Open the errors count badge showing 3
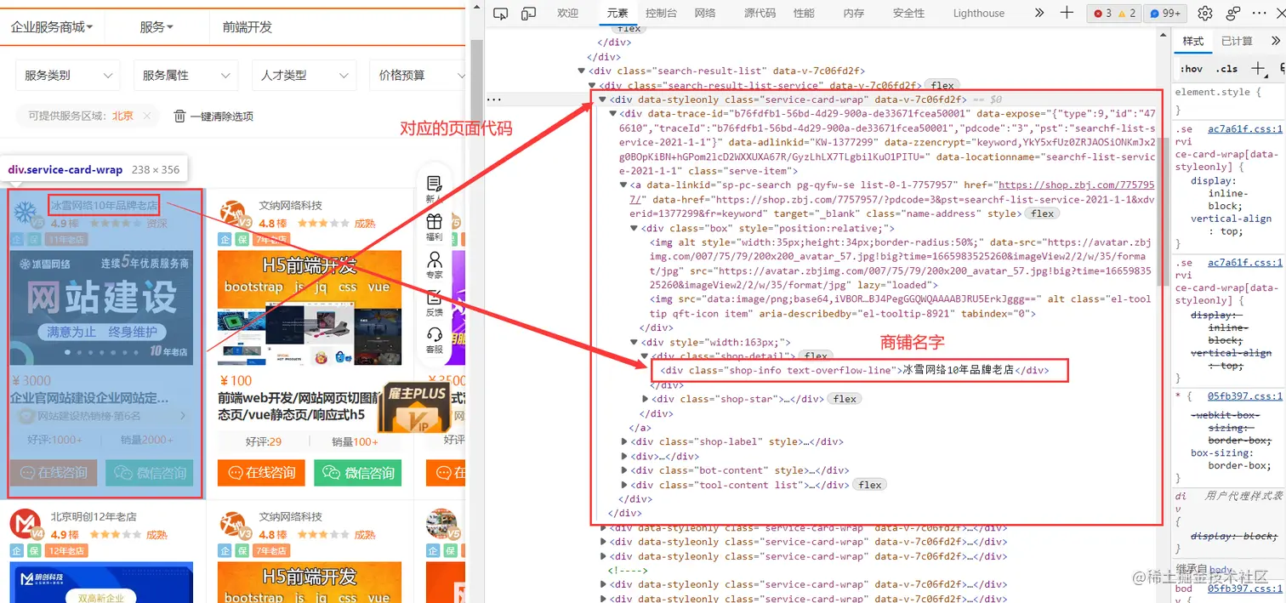Viewport: 1286px width, 603px height. click(1103, 13)
